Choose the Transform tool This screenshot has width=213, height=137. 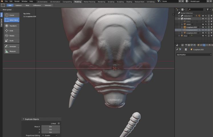(x=11, y=26)
